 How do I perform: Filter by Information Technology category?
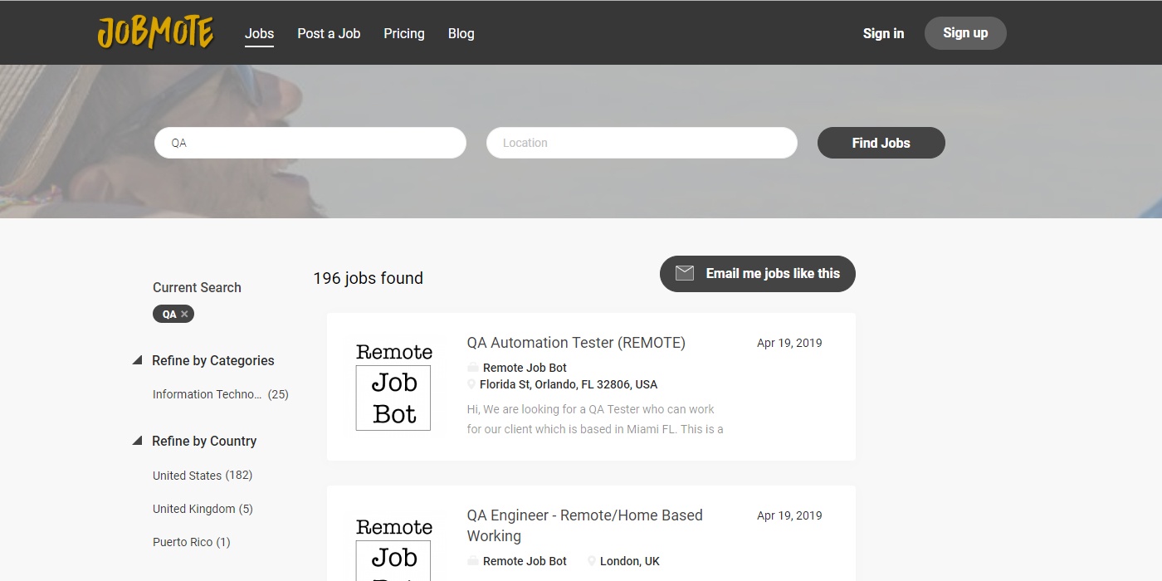[x=207, y=395]
